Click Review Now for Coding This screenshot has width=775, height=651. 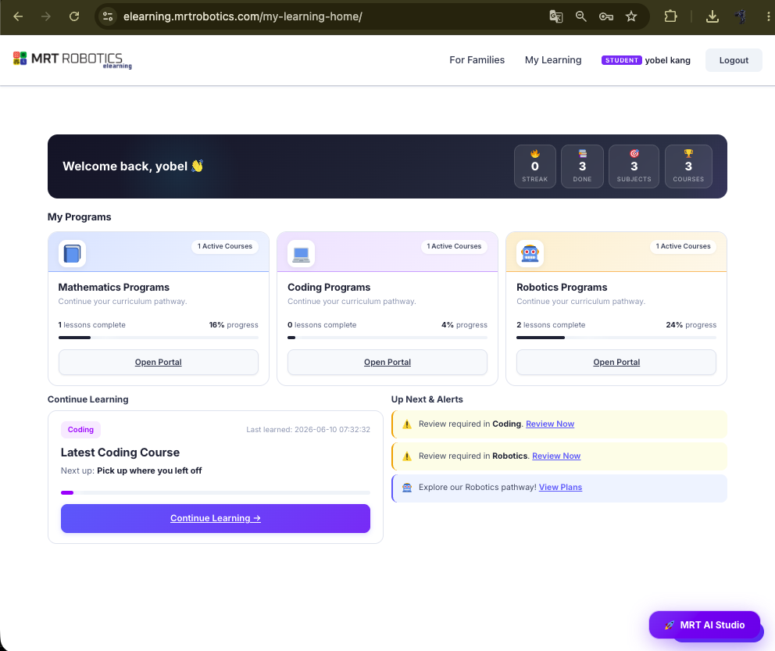550,424
